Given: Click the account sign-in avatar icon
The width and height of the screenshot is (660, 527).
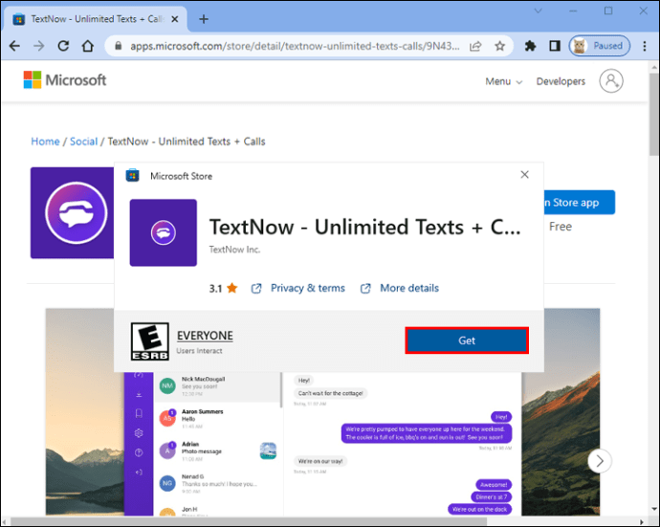Looking at the screenshot, I should (x=611, y=81).
